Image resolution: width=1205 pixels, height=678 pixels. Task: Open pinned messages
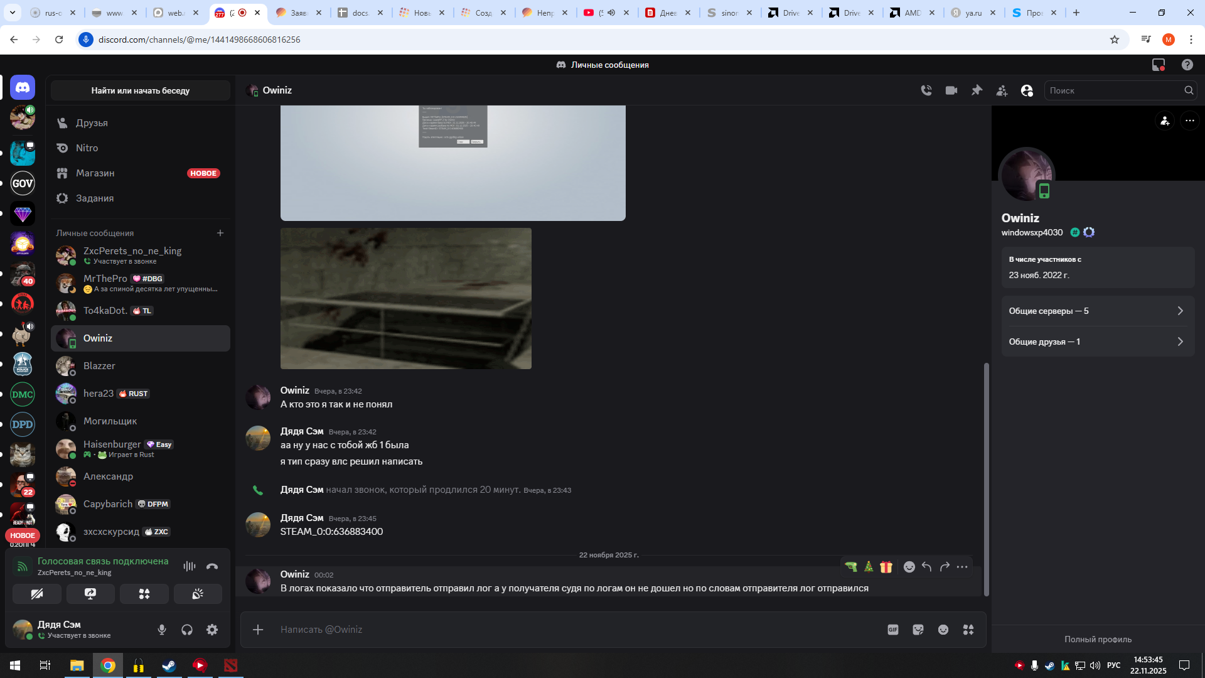click(x=977, y=90)
